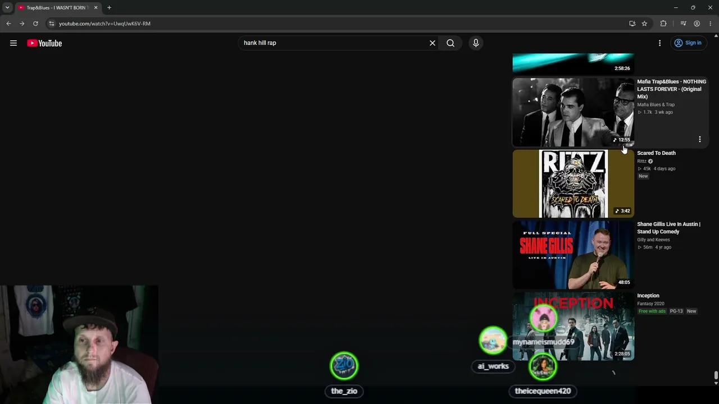This screenshot has height=404, width=719.
Task: Visit the Rittz channel name
Action: tap(641, 162)
